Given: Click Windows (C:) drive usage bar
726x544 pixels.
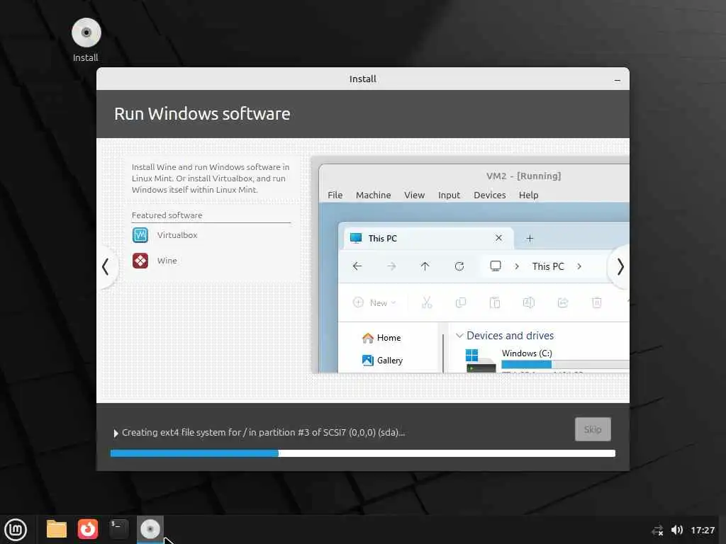Looking at the screenshot, I should [565, 365].
